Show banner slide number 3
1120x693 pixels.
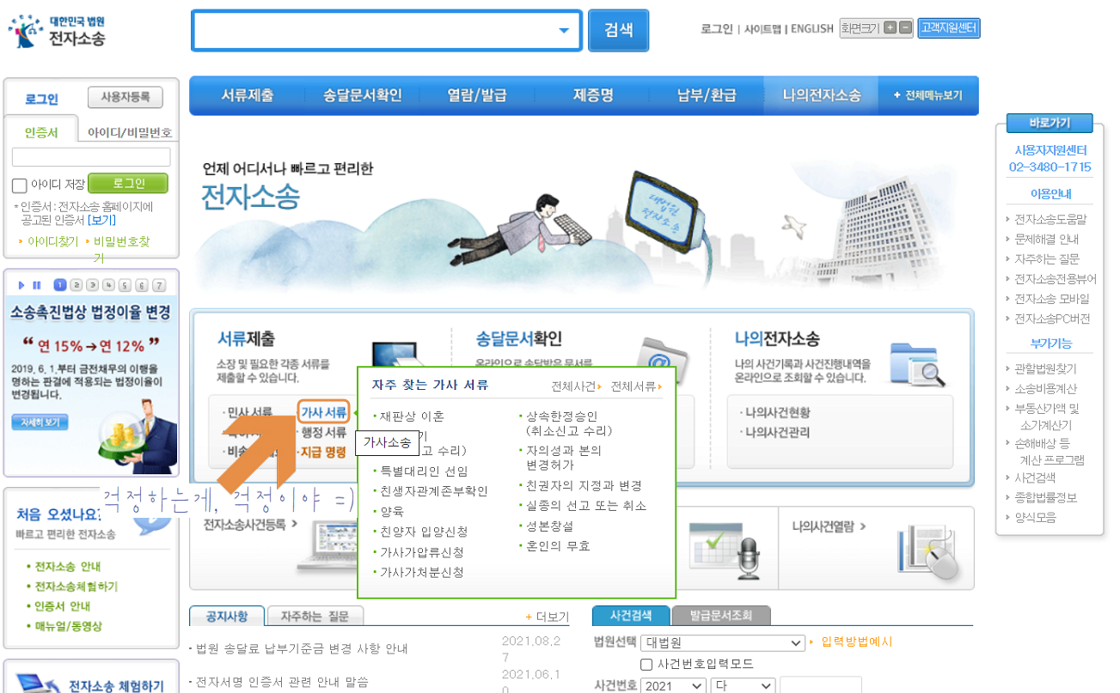pyautogui.click(x=93, y=285)
